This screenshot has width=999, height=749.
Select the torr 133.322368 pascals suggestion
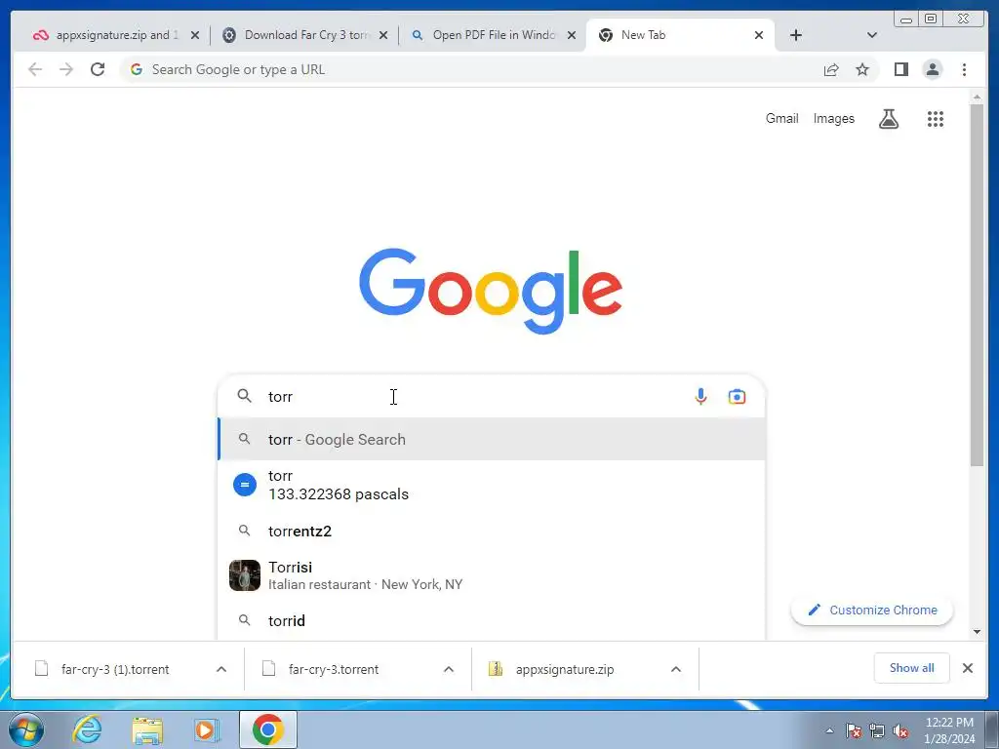(492, 485)
